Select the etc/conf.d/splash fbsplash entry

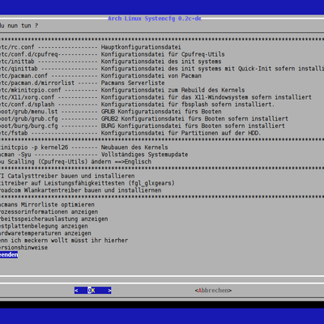[137, 104]
